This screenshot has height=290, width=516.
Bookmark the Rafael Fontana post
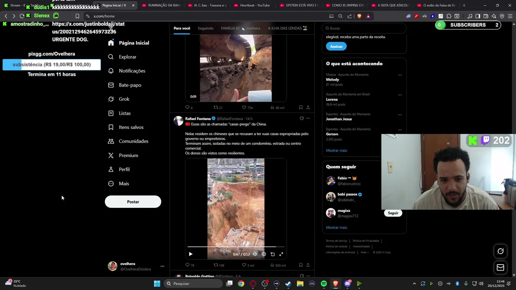coord(301,265)
